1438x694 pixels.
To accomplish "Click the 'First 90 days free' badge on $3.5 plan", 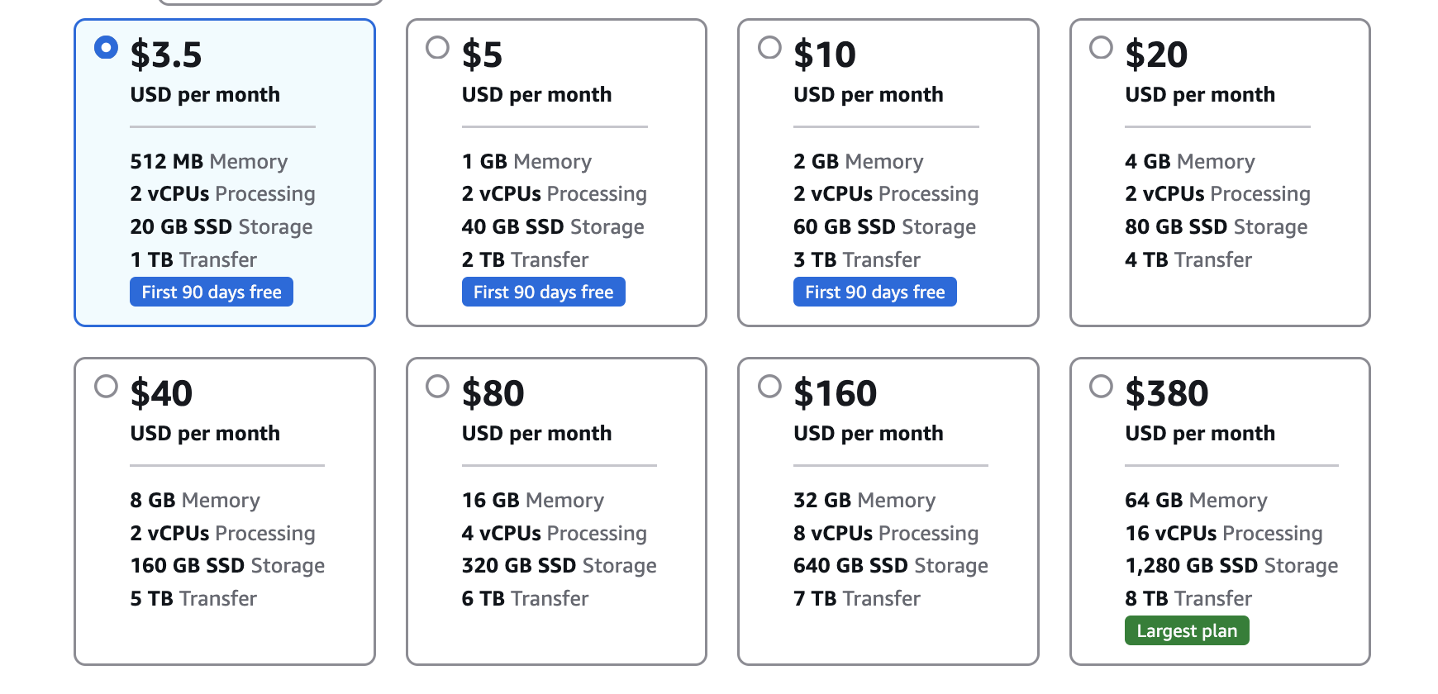I will 212,292.
